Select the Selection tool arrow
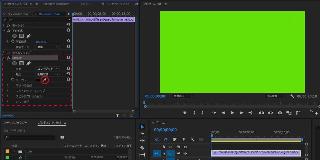This screenshot has height=160, width=320. coord(142,127)
